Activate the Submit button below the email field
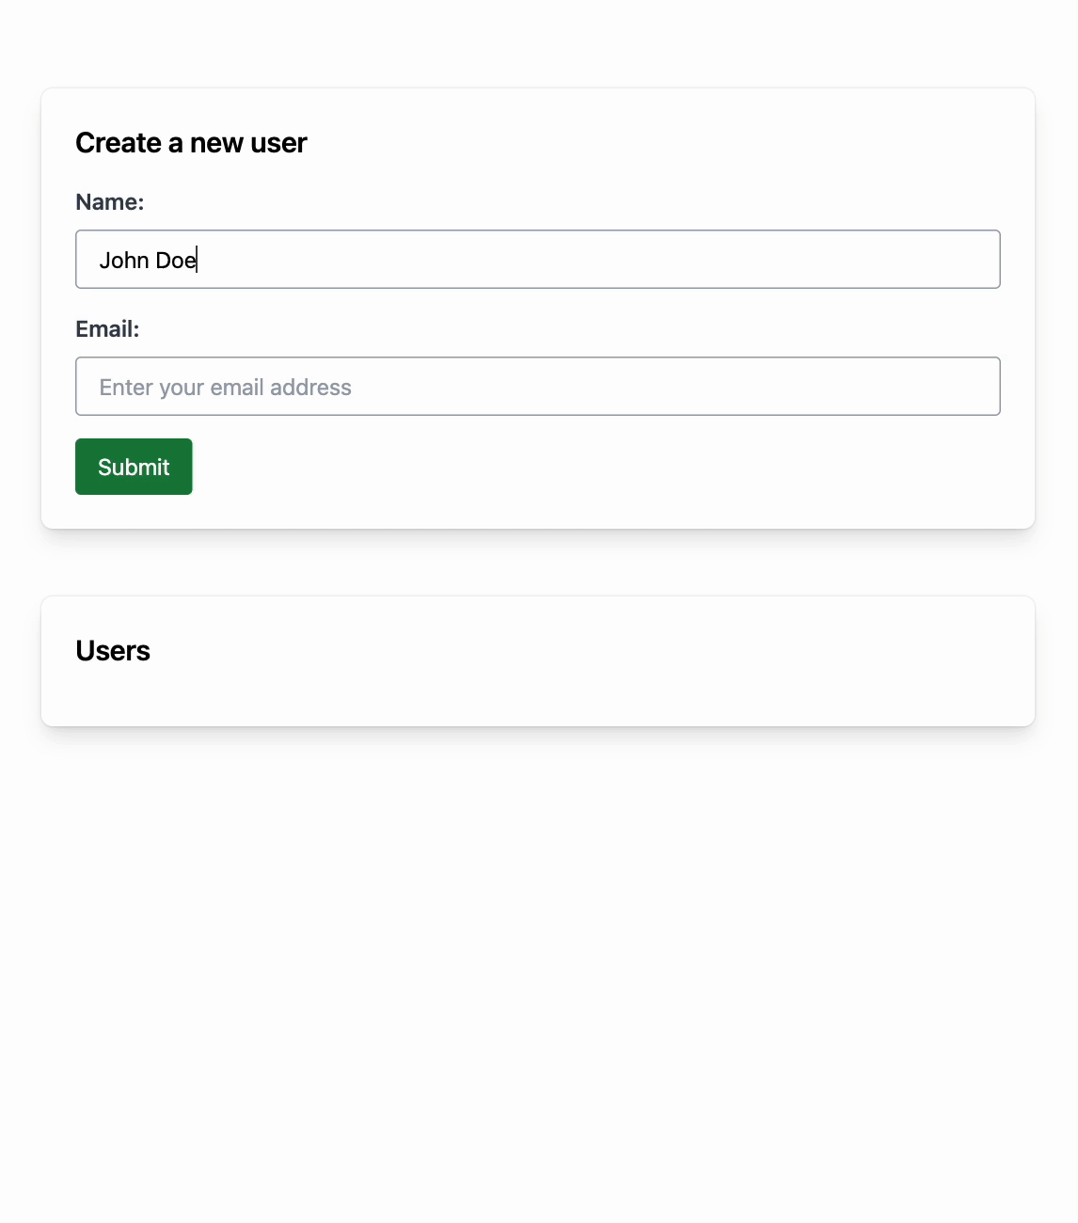The width and height of the screenshot is (1078, 1223). click(134, 467)
